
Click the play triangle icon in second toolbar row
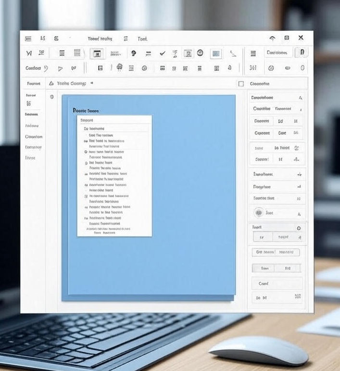click(x=60, y=69)
